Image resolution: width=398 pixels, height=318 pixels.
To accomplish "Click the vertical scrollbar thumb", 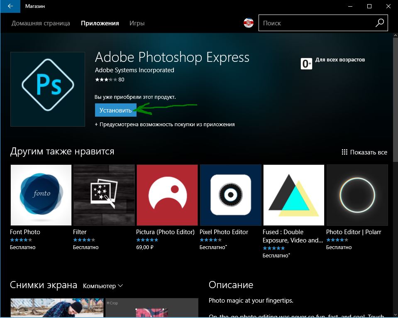I will pos(395,100).
